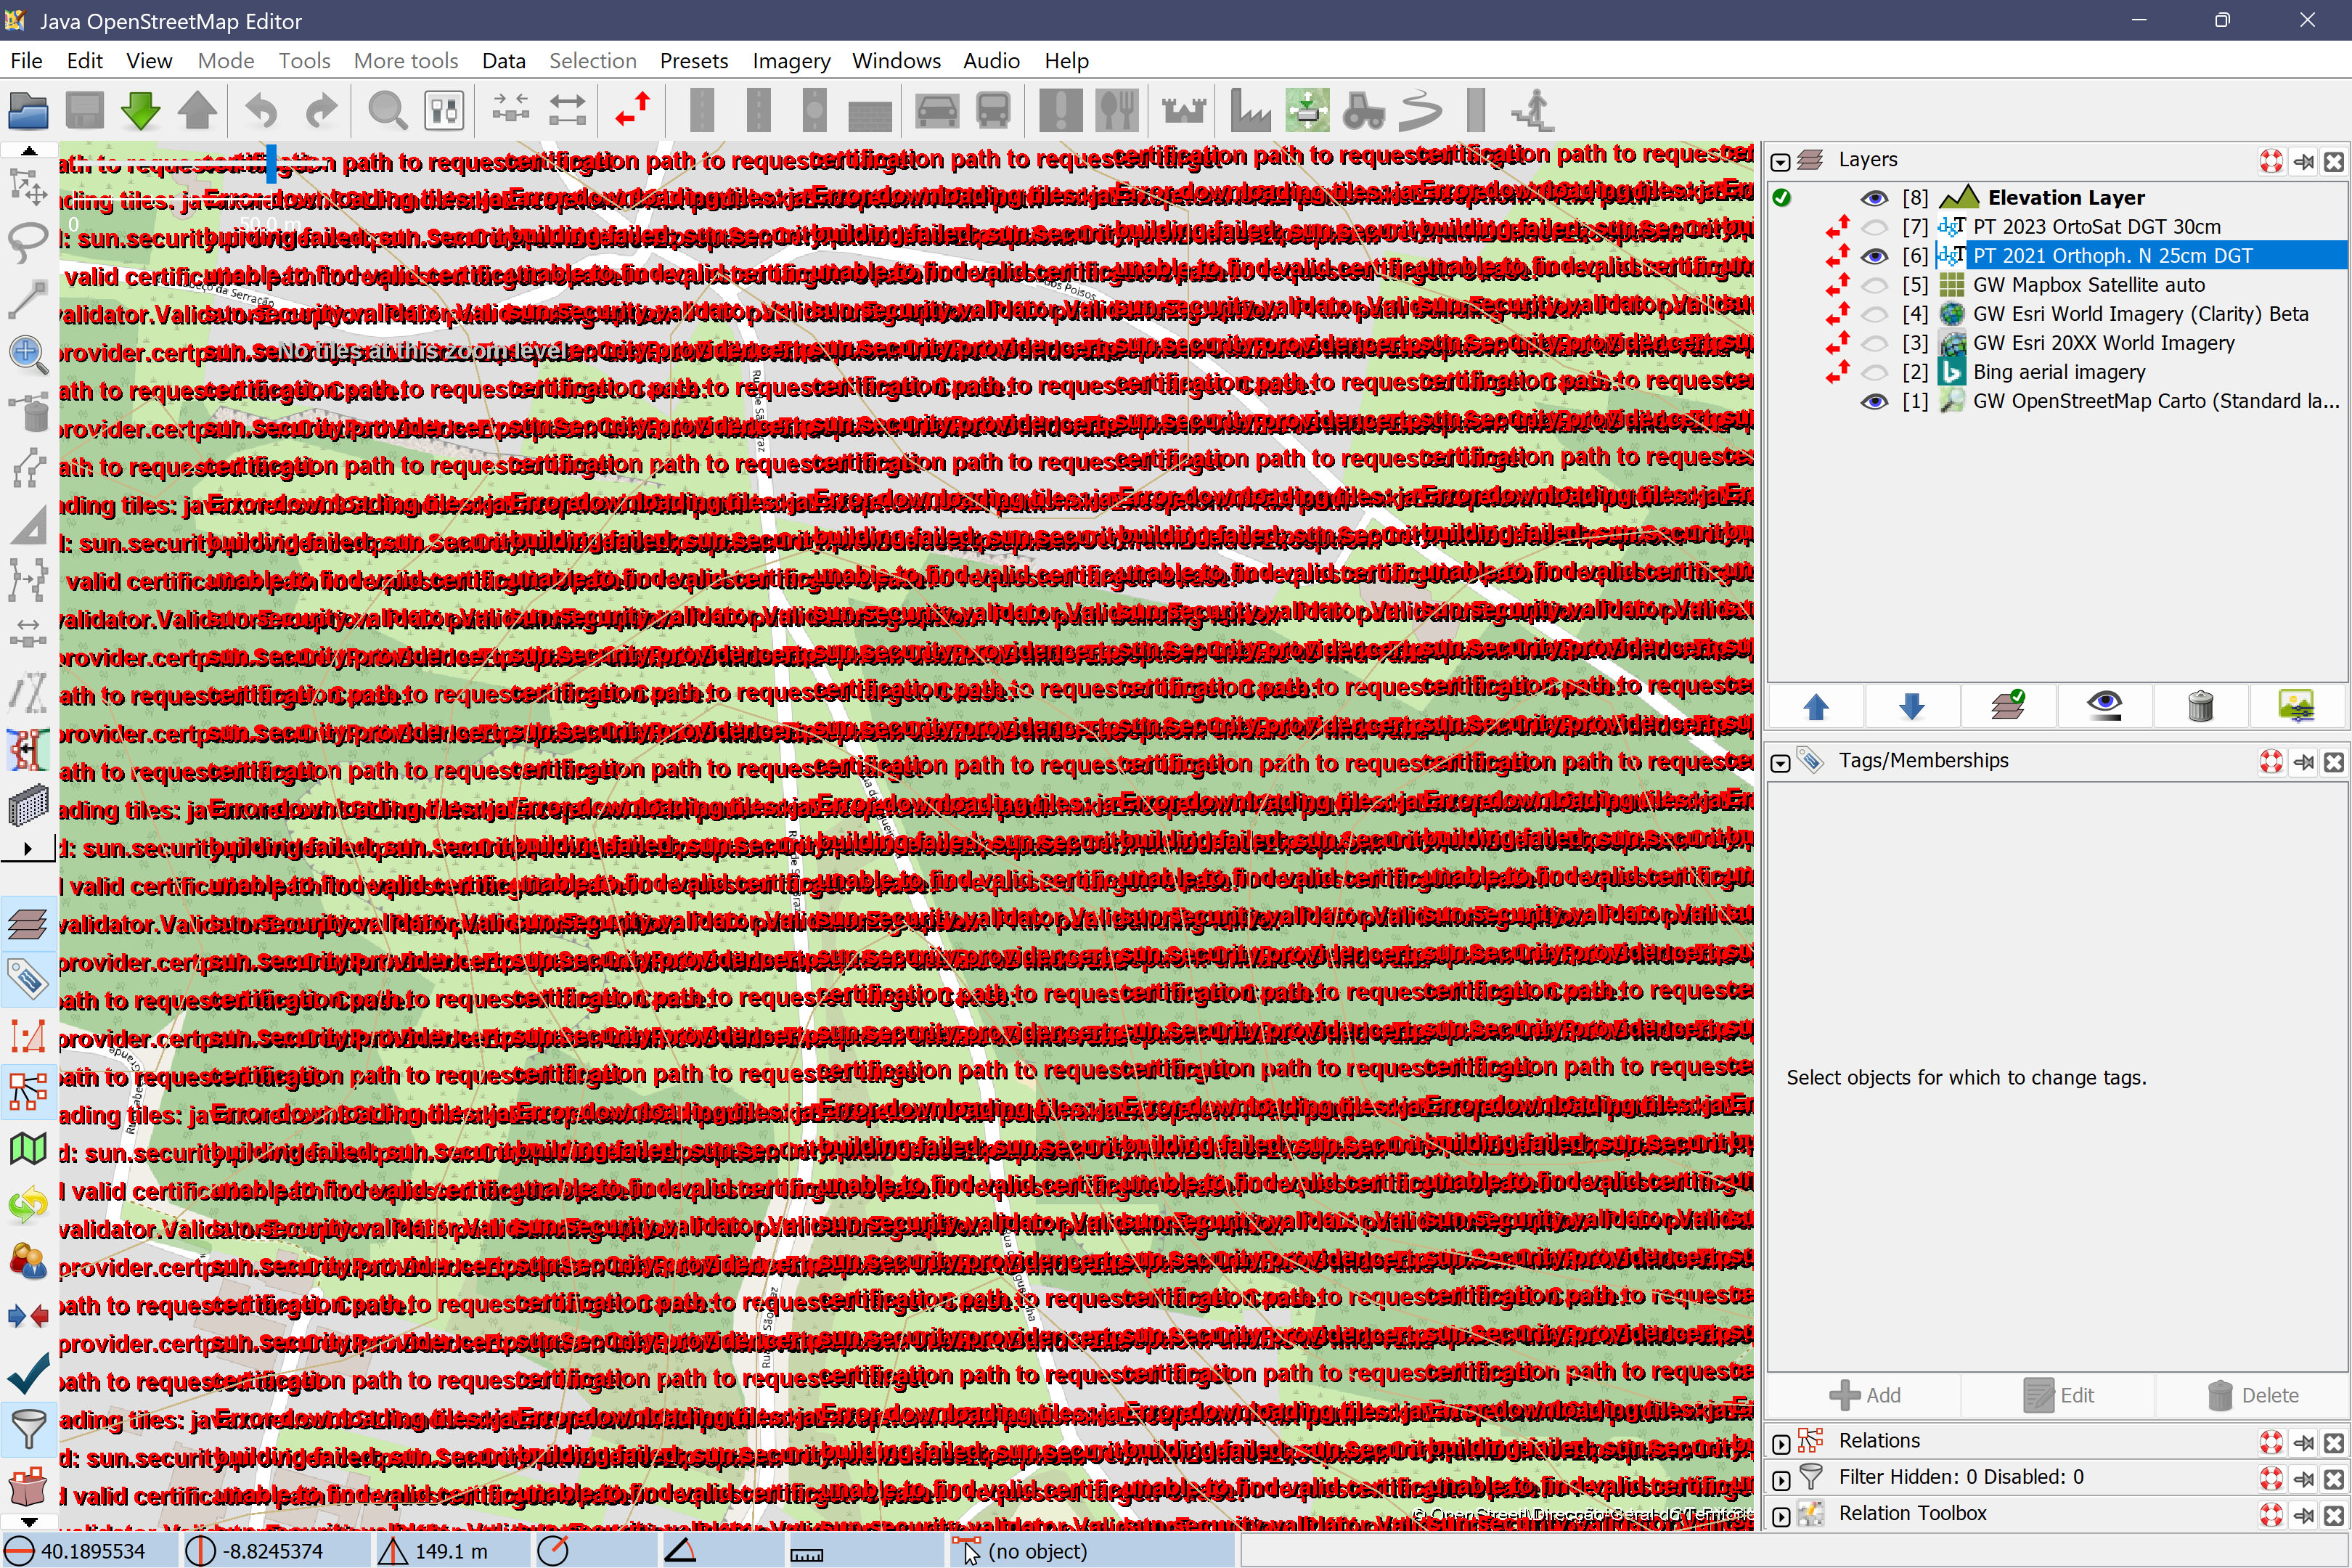Expand the Filter Hidden panel
The image size is (2352, 1568).
[x=1781, y=1479]
